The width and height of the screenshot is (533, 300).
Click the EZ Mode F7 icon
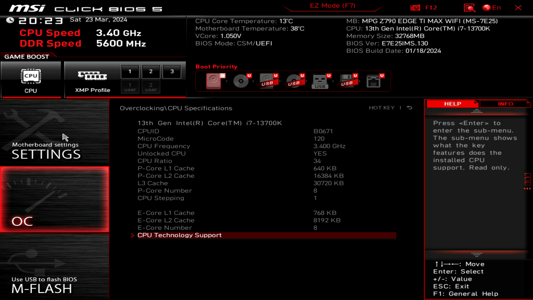pyautogui.click(x=332, y=6)
